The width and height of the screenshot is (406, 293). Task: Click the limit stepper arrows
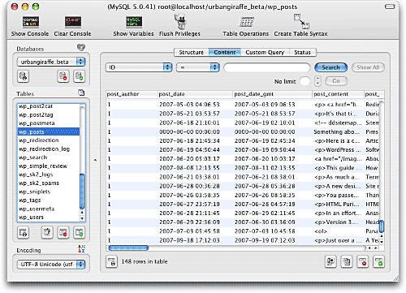click(318, 81)
